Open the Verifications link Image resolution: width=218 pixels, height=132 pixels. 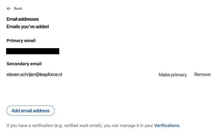[167, 125]
